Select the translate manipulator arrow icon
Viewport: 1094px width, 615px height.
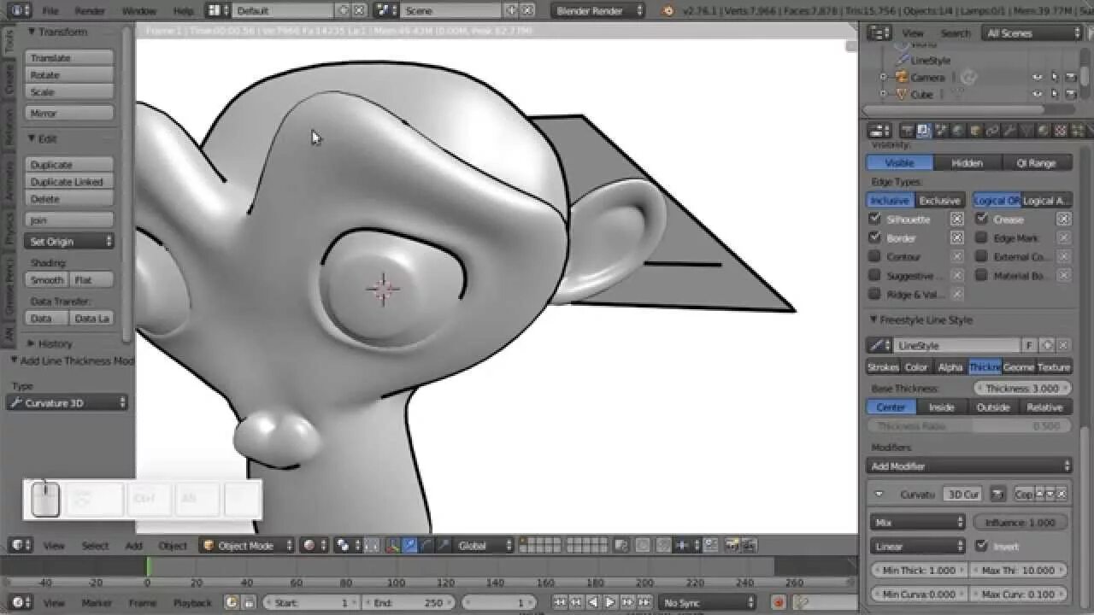[x=410, y=545]
